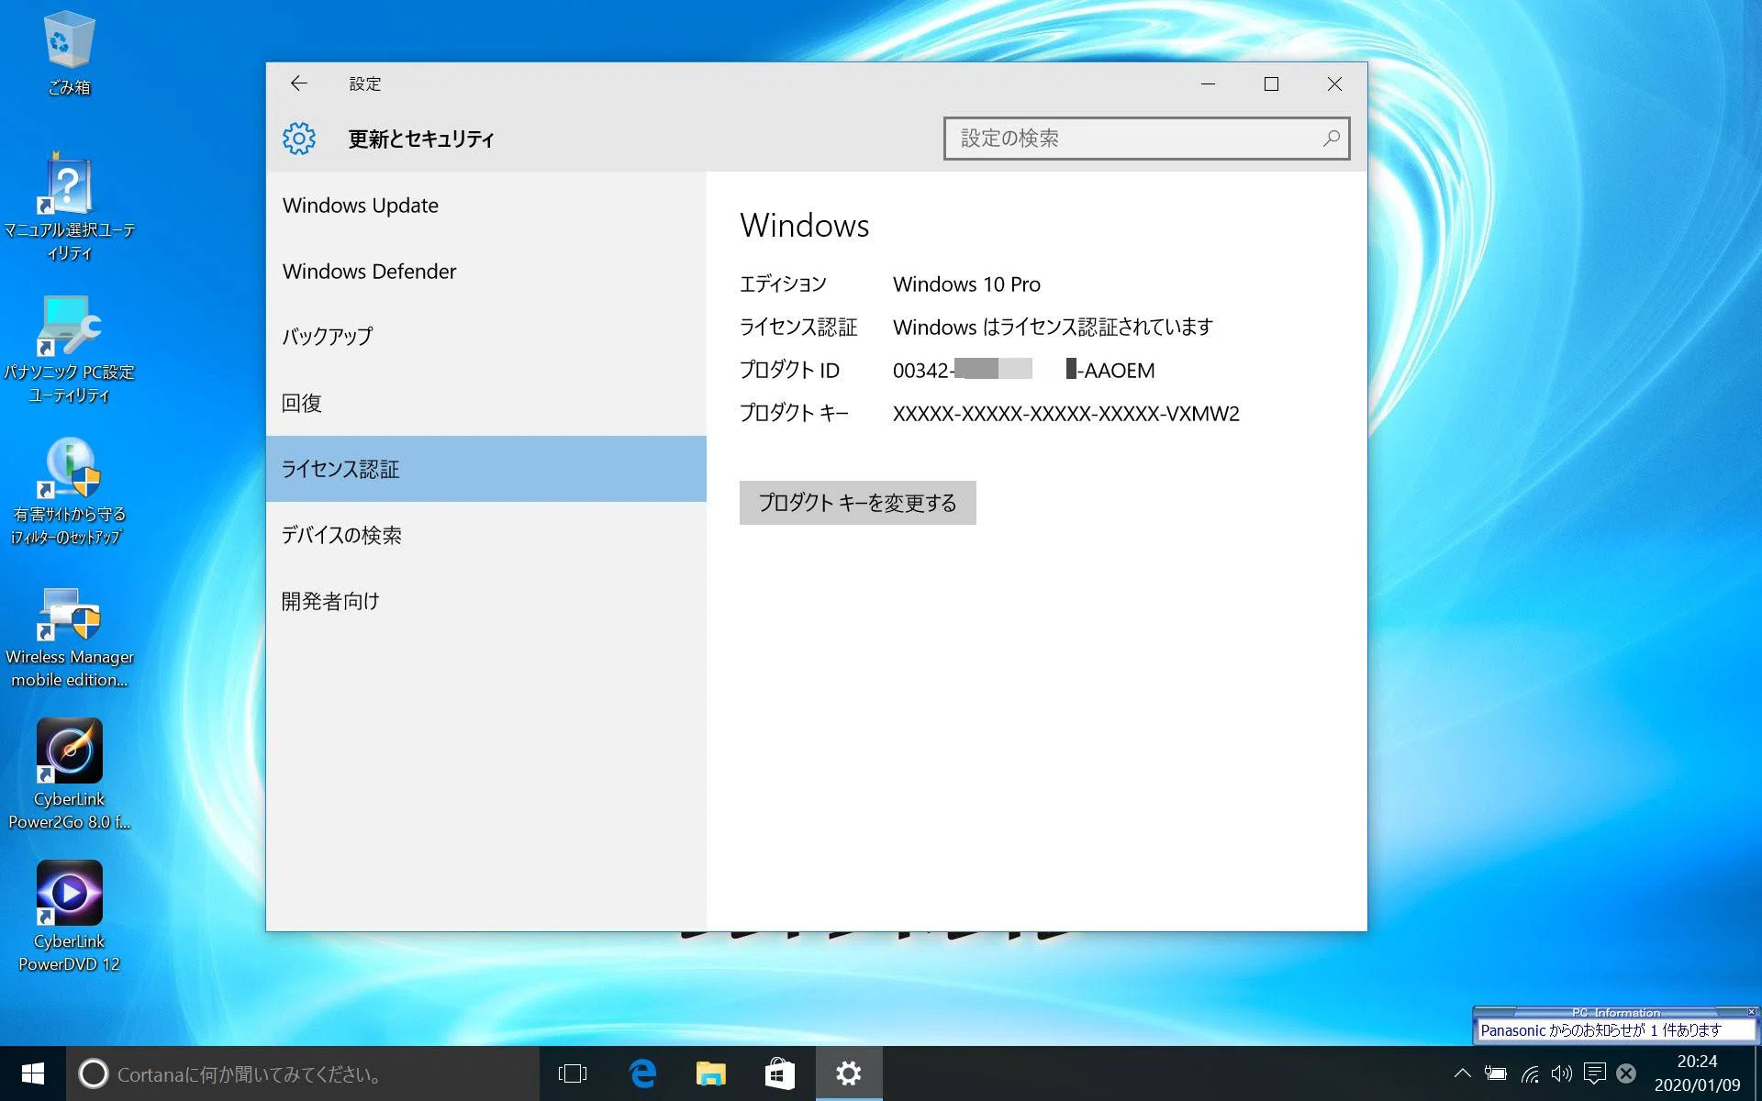Select the Wireless Manager mobile edition icon
Viewport: 1762px width, 1101px height.
tap(69, 638)
